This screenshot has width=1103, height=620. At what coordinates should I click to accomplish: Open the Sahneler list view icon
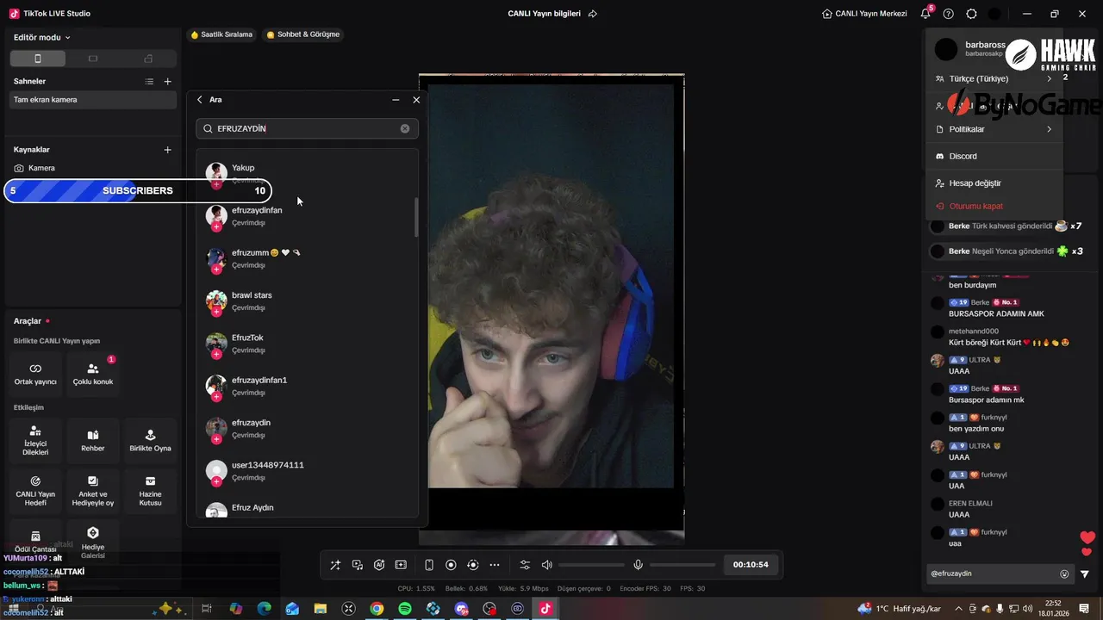pos(149,82)
